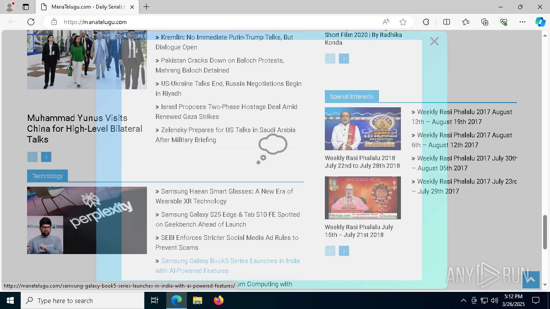The image size is (550, 309).
Task: Open Samsung Galaxy Book5 Series article
Action: (x=228, y=266)
